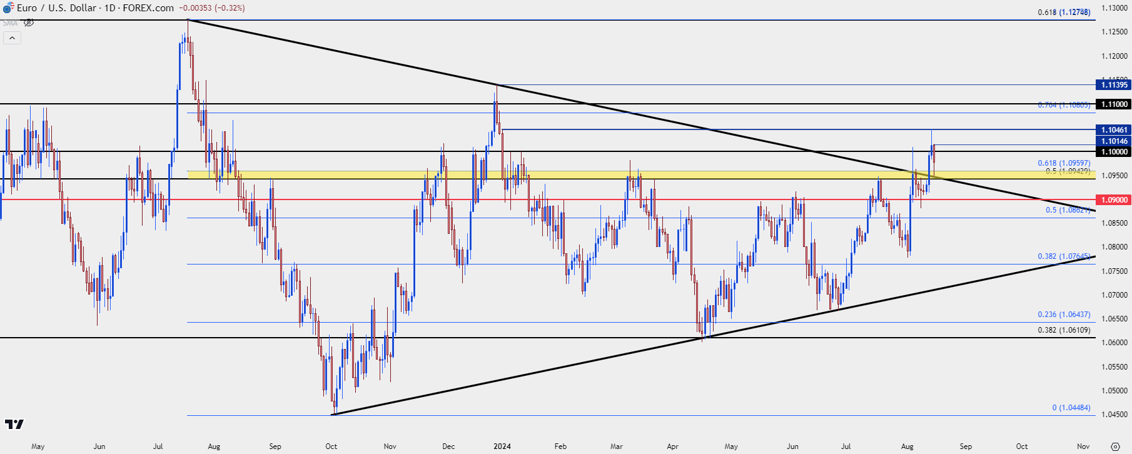Click the 1.13000 price scale value
This screenshot has height=454, width=1132.
click(1114, 8)
